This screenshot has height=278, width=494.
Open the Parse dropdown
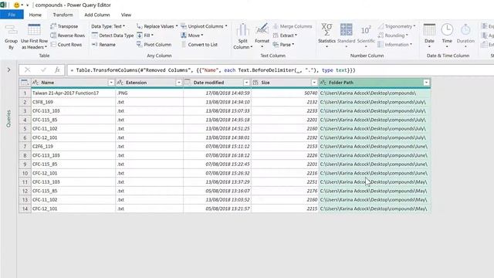pyautogui.click(x=283, y=45)
